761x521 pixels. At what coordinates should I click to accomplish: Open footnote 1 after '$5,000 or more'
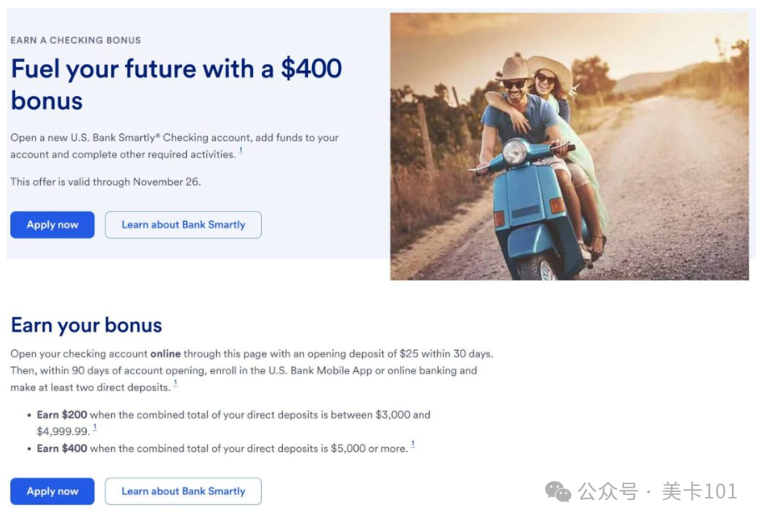(413, 444)
